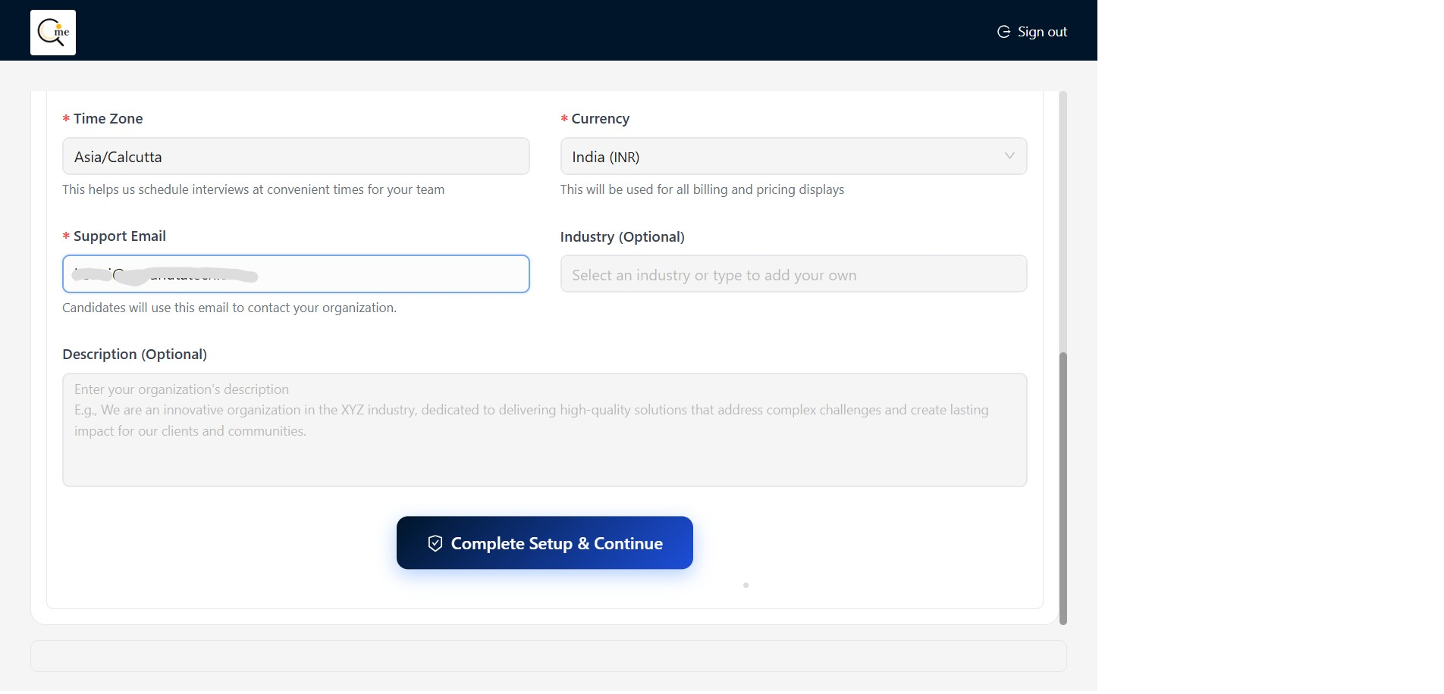Click the billing and pricing displays helper text
This screenshot has height=694, width=1444.
[702, 189]
